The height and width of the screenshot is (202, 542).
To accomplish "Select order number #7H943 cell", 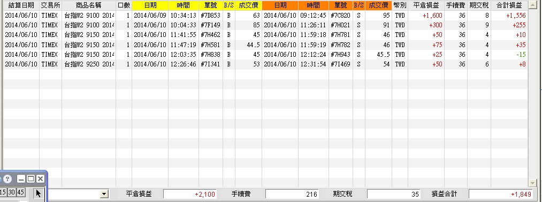I will click(x=340, y=55).
